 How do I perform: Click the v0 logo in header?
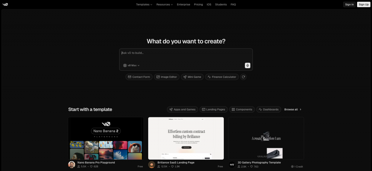click(5, 4)
